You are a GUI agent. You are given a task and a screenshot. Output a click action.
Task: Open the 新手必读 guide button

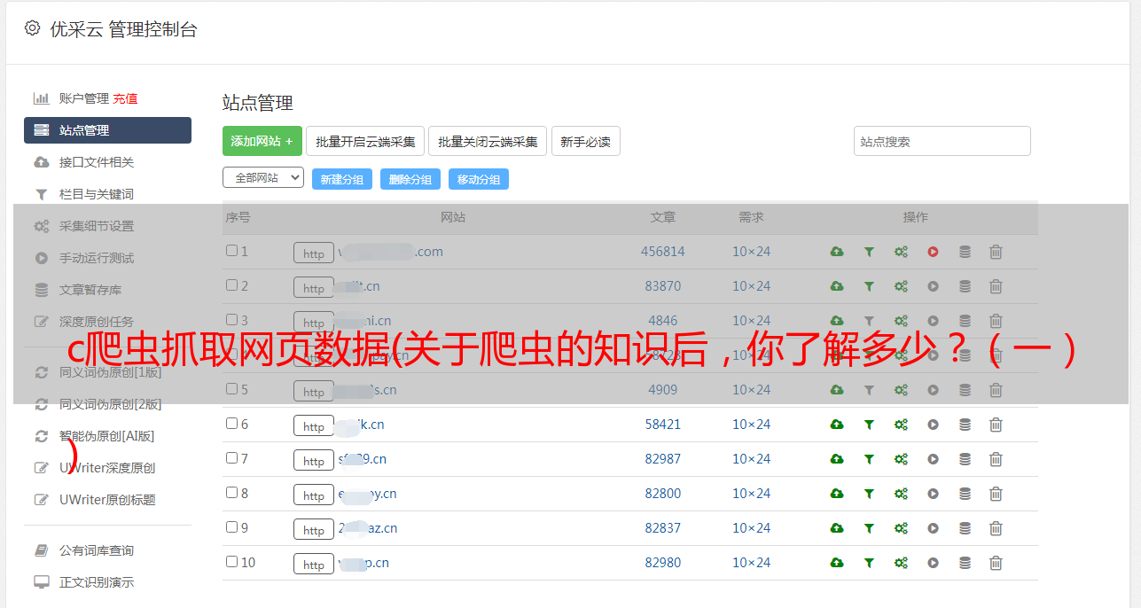point(585,141)
